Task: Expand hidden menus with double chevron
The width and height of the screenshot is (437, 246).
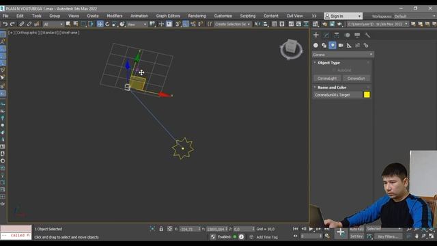Action: tap(314, 16)
